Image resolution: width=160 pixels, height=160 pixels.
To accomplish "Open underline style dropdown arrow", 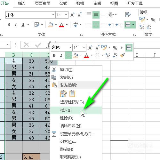I will pos(28,25).
